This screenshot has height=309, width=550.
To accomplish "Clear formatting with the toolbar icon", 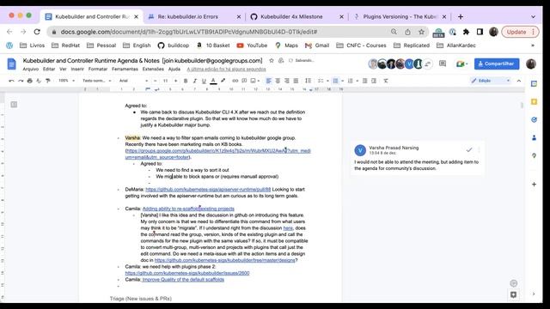I will pos(386,81).
